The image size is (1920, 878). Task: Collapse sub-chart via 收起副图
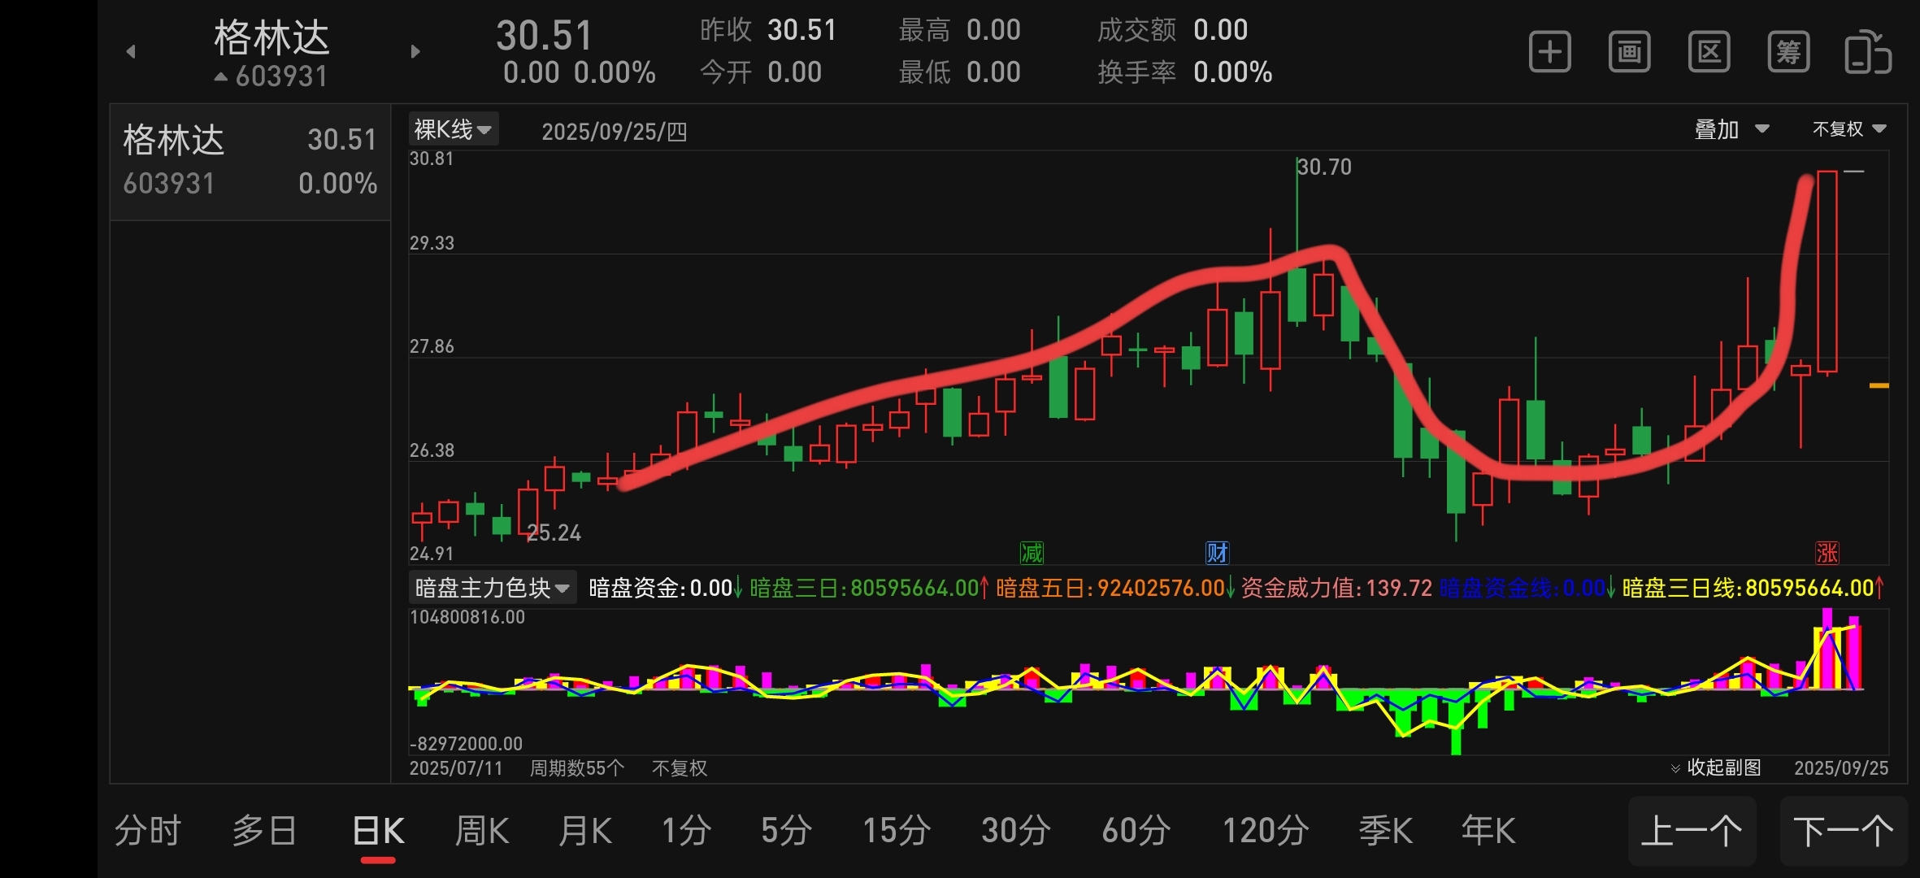(1715, 767)
